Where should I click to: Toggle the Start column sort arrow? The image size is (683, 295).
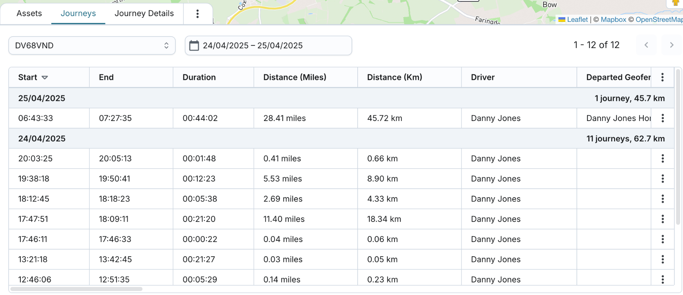click(45, 77)
